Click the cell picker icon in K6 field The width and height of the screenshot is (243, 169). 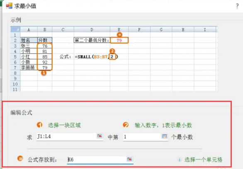[x=129, y=159]
